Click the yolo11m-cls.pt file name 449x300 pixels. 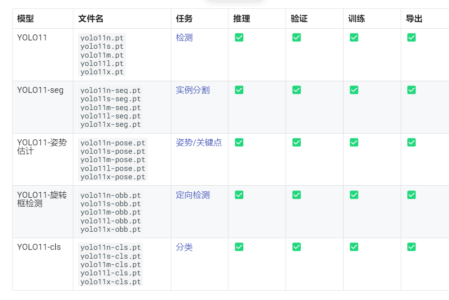tap(111, 264)
